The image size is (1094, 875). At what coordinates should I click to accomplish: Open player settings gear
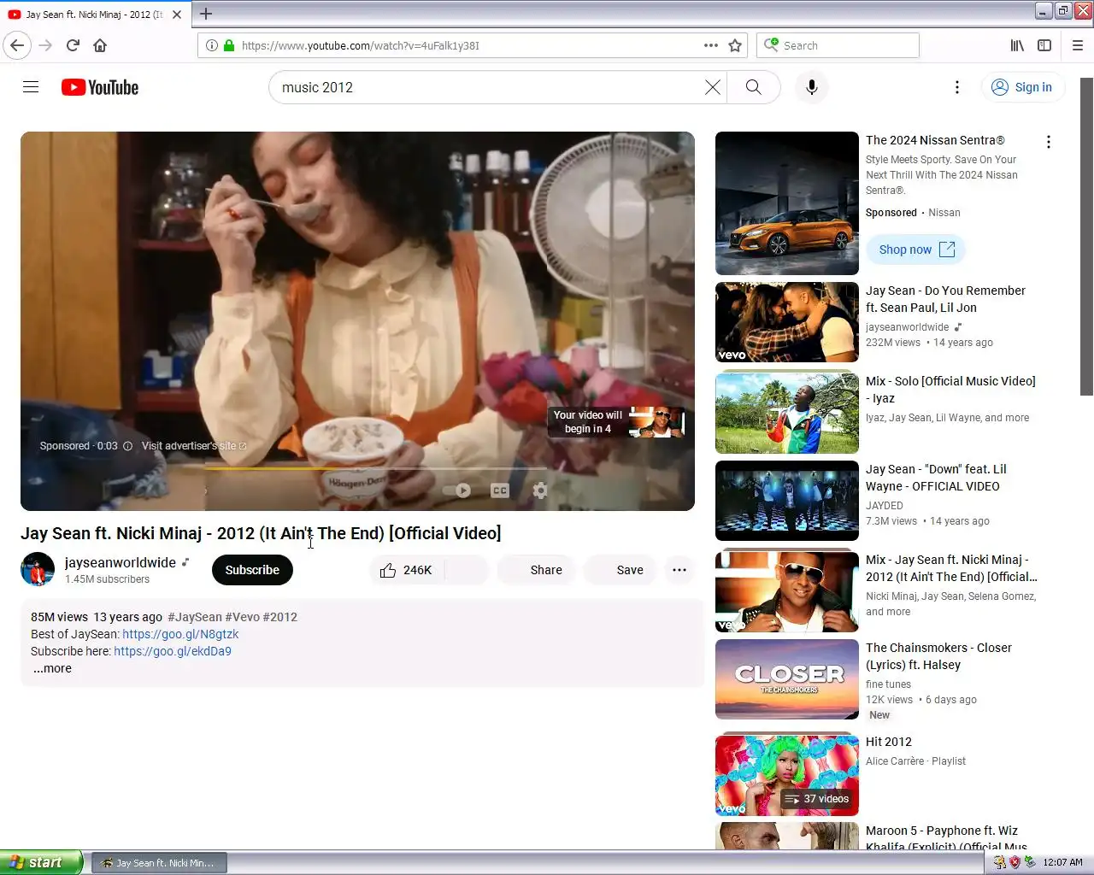click(540, 490)
